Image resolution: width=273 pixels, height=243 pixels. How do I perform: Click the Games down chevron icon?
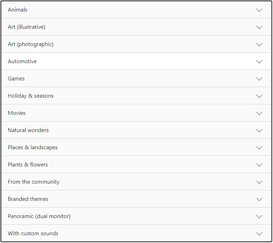click(259, 79)
